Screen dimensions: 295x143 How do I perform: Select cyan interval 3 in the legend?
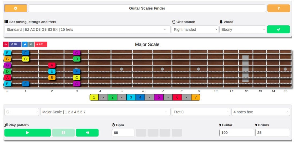131,97
